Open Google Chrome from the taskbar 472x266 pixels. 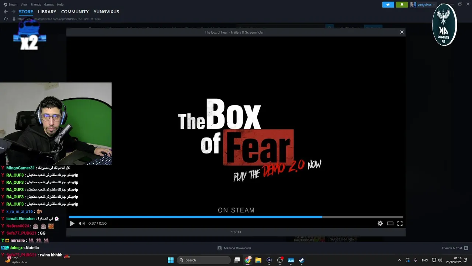pos(248,260)
